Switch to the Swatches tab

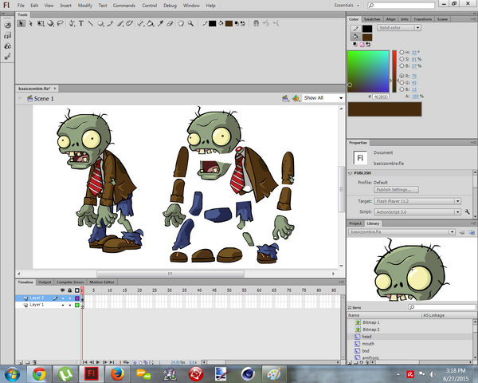pyautogui.click(x=372, y=19)
